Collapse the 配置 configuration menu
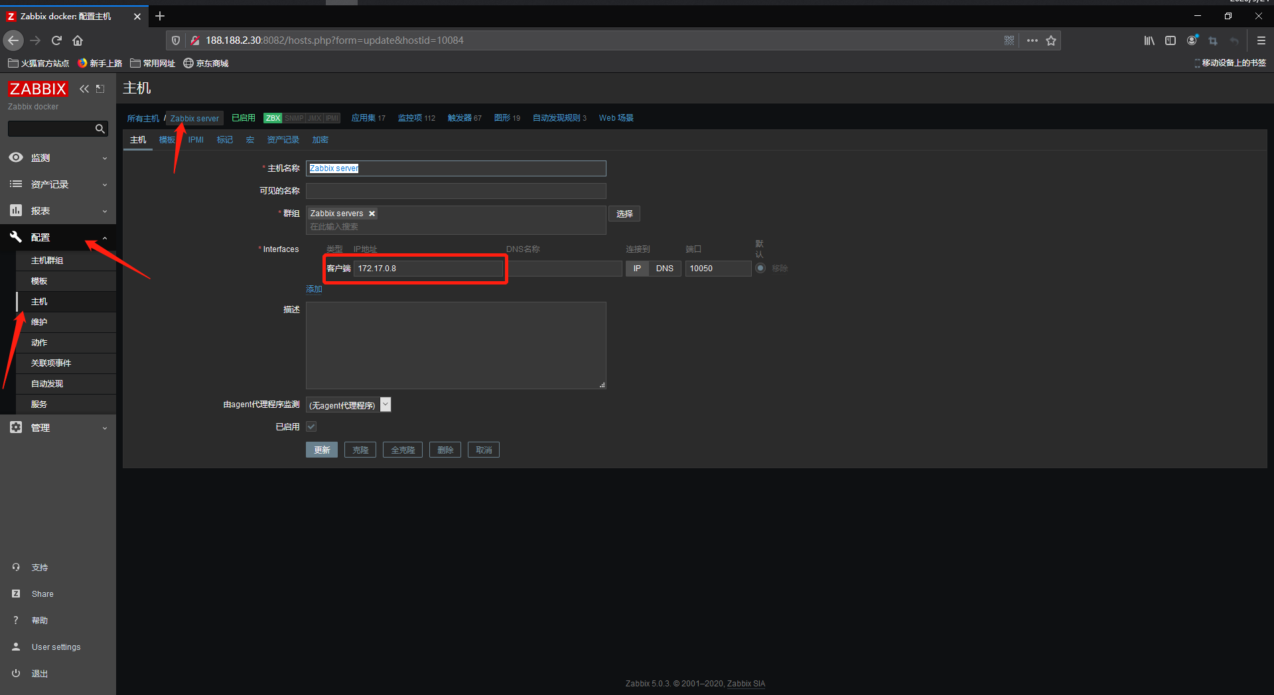1274x695 pixels. pos(58,237)
